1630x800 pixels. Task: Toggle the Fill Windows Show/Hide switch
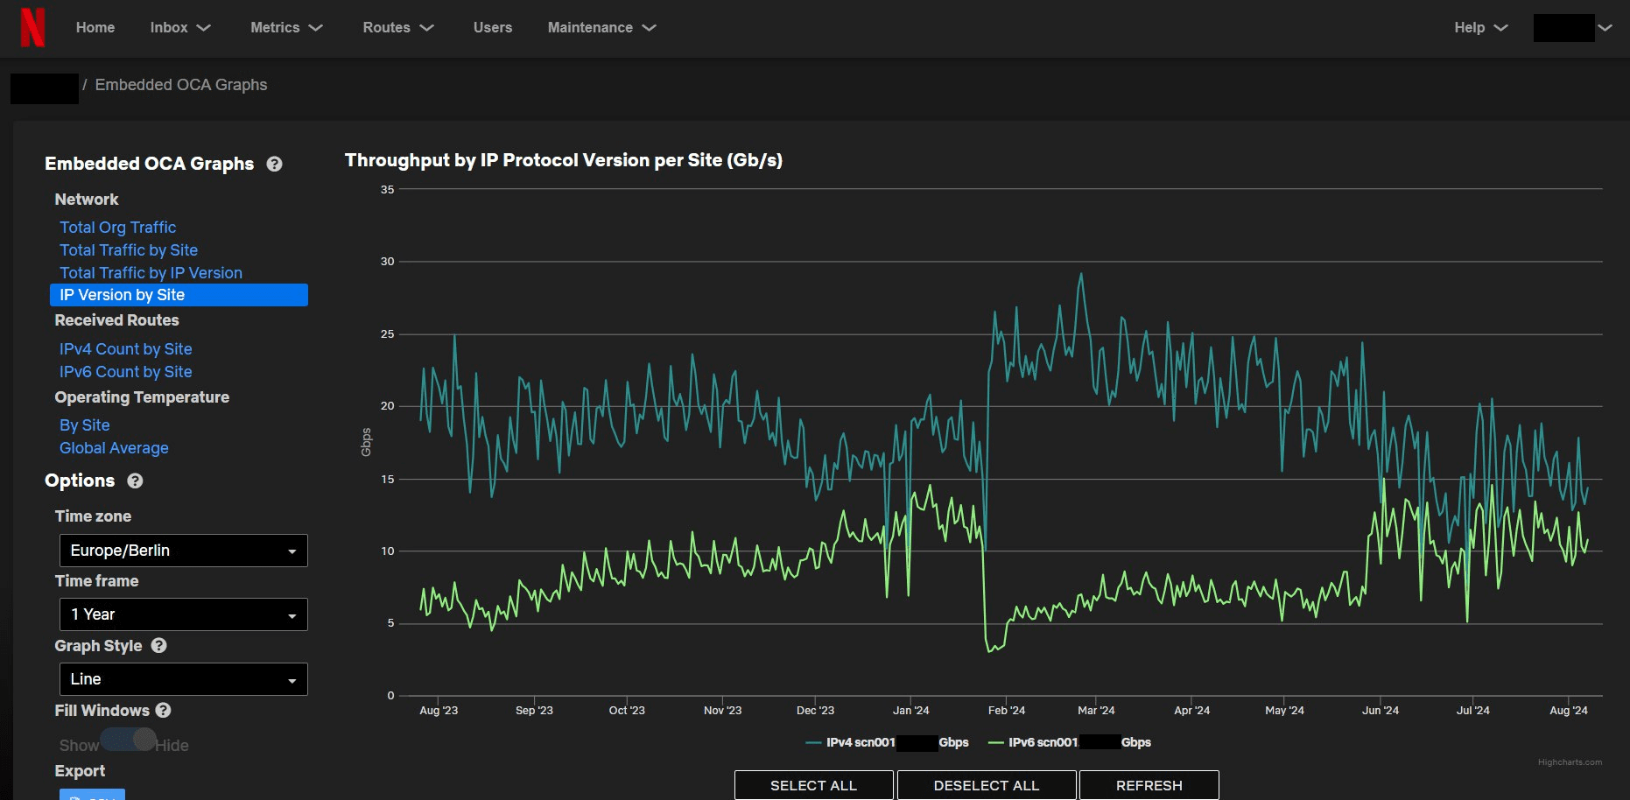click(129, 740)
